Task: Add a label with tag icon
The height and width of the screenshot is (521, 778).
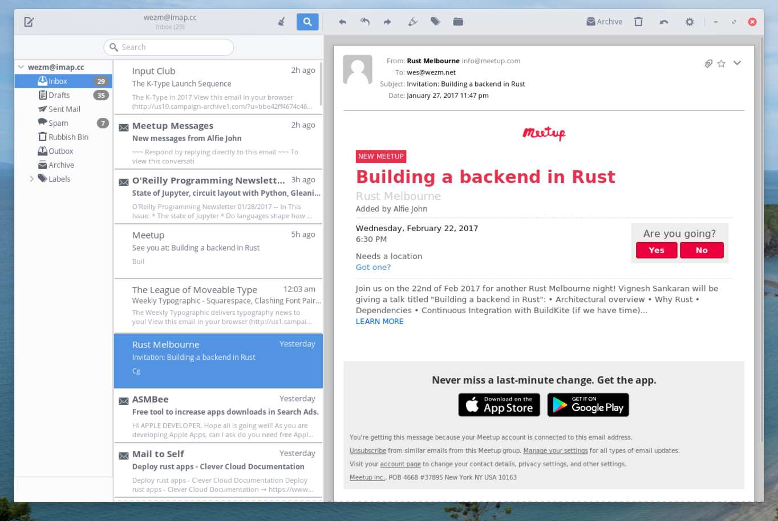Action: point(435,22)
